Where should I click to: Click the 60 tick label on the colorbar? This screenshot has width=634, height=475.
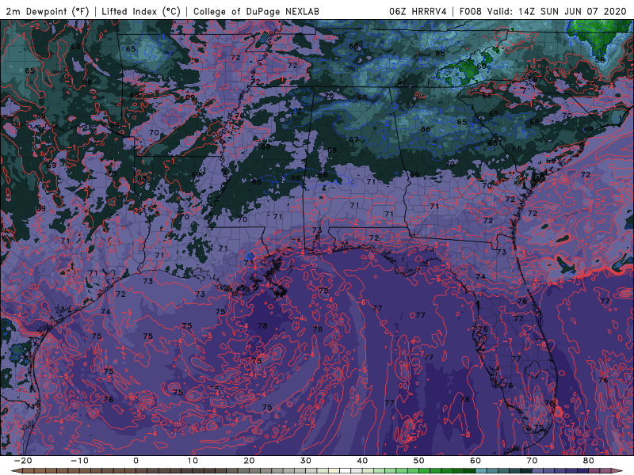[x=475, y=461]
